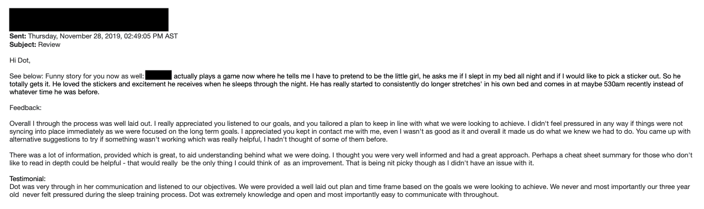Click the line starting 'There was a lot of information'
704x209 pixels.
[347, 155]
